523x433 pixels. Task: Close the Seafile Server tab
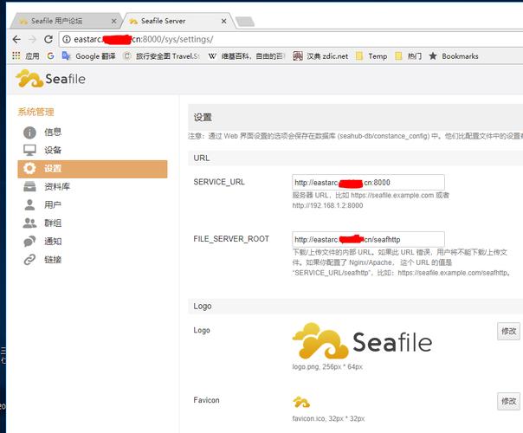pos(223,22)
